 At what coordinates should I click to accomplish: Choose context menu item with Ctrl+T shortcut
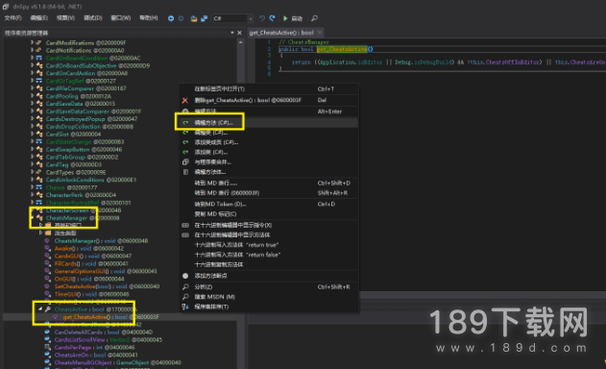(x=269, y=89)
